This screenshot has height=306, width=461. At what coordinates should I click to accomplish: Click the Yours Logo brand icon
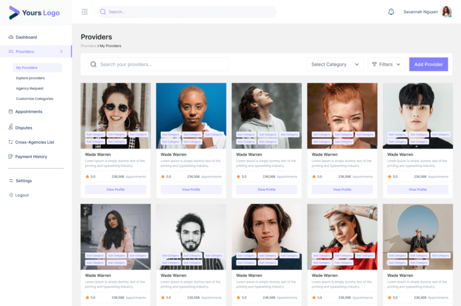tap(14, 13)
